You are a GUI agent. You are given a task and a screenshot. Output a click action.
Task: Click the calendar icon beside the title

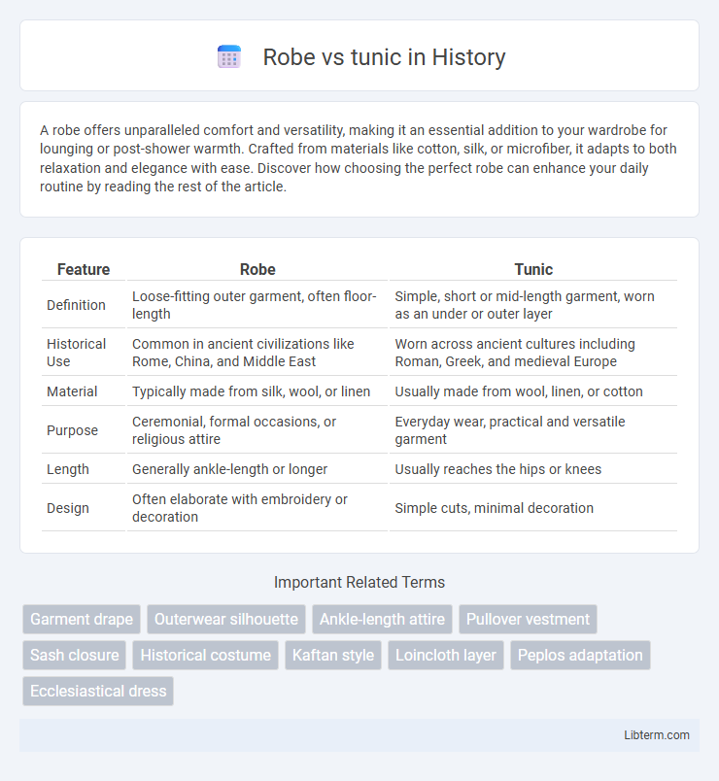[229, 56]
